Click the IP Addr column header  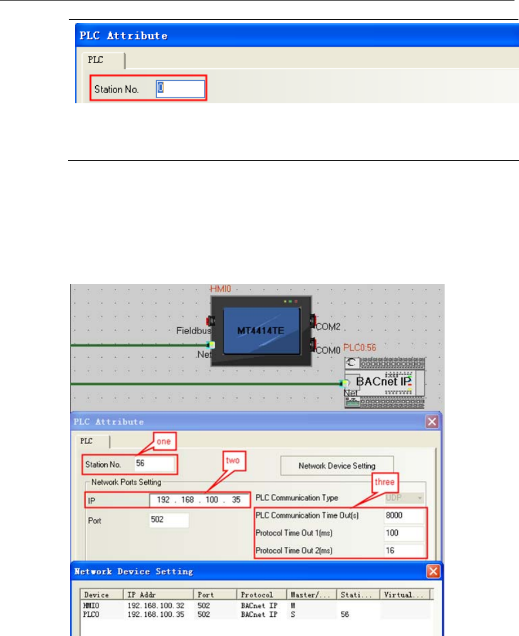tap(158, 595)
